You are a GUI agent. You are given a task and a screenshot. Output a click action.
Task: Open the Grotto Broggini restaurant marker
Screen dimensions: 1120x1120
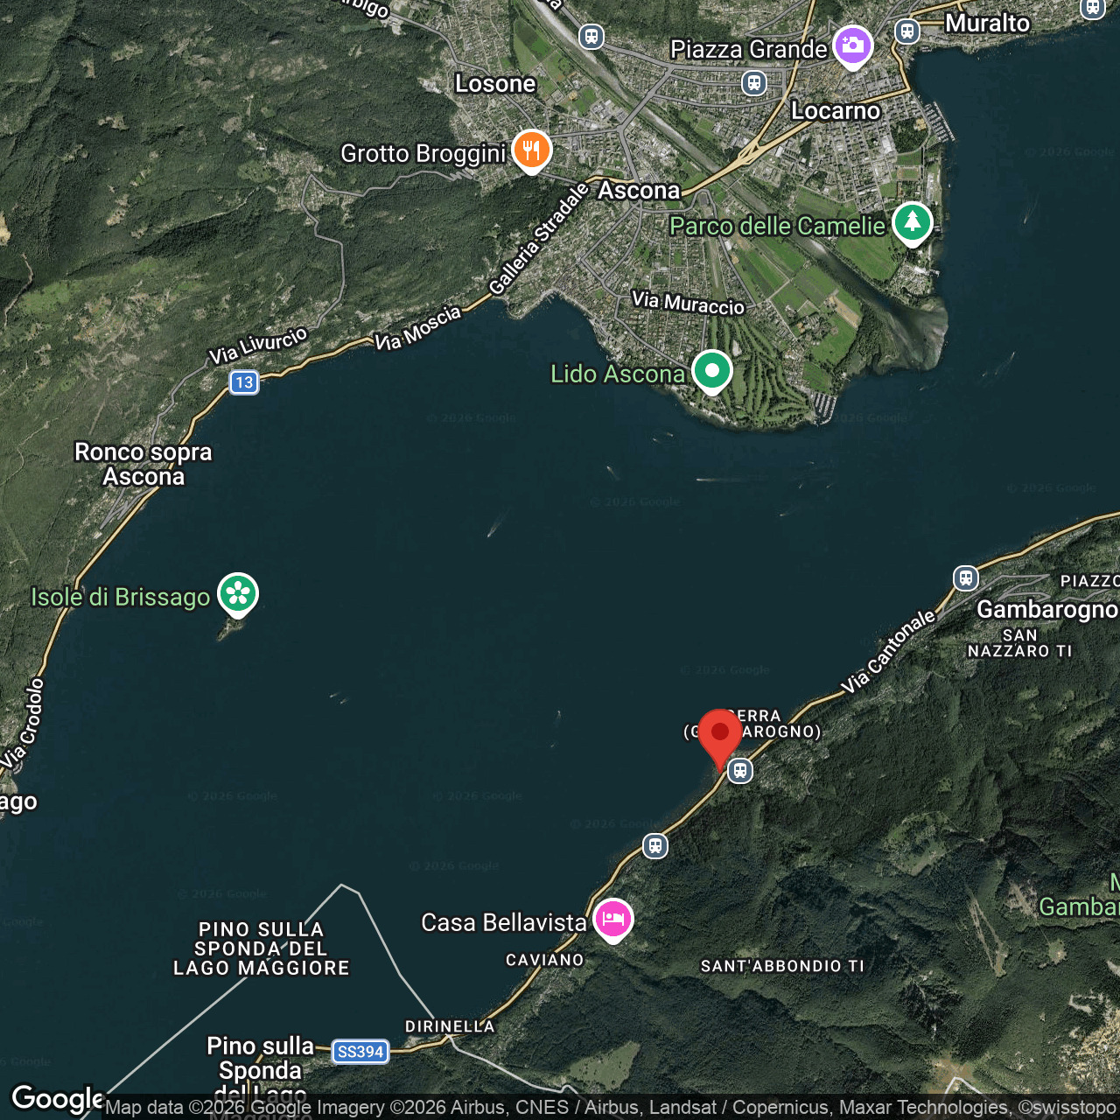click(x=531, y=150)
